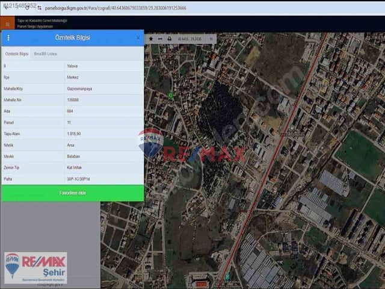Click the RE/MAX Şehir logo
Viewport: 385px width, 289px height.
(x=35, y=268)
